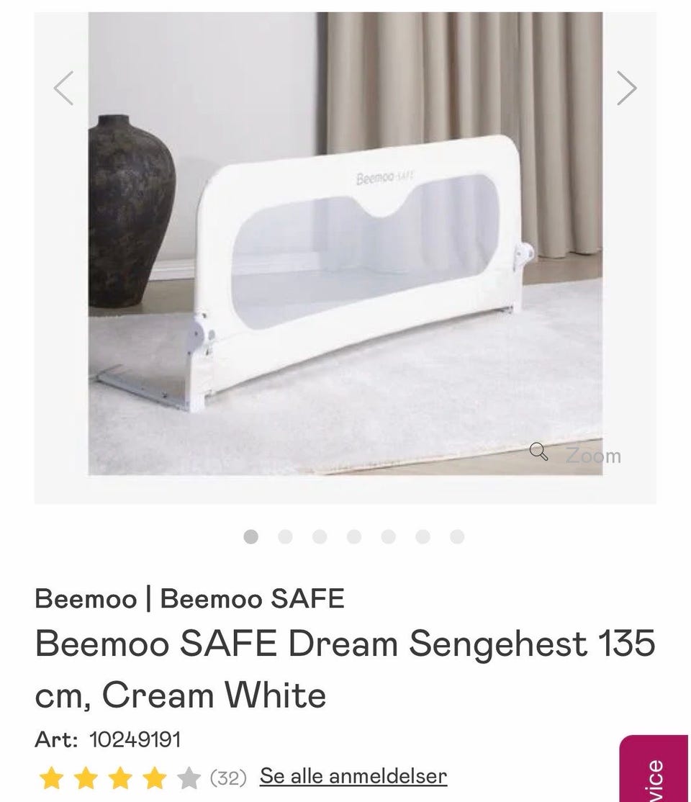Select the second carousel dot
691x802 pixels.
(285, 536)
